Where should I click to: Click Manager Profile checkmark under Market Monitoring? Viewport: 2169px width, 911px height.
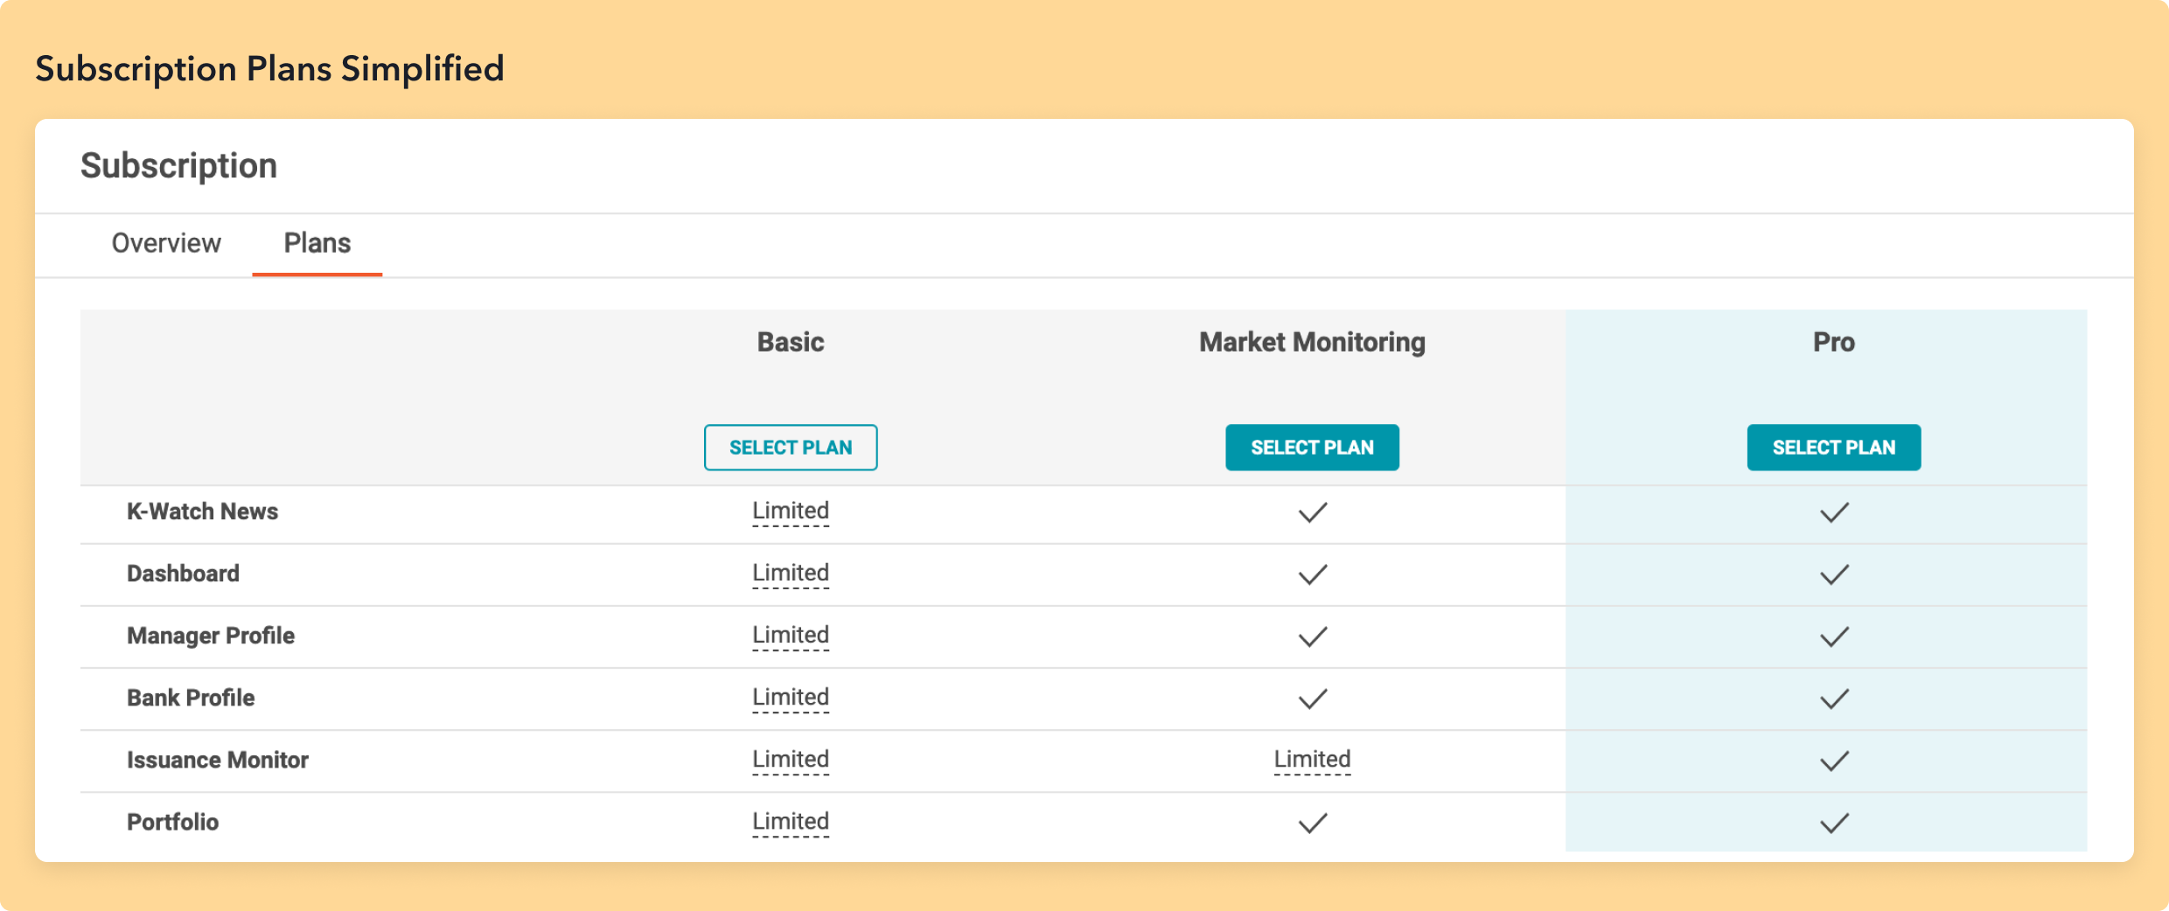pyautogui.click(x=1312, y=636)
